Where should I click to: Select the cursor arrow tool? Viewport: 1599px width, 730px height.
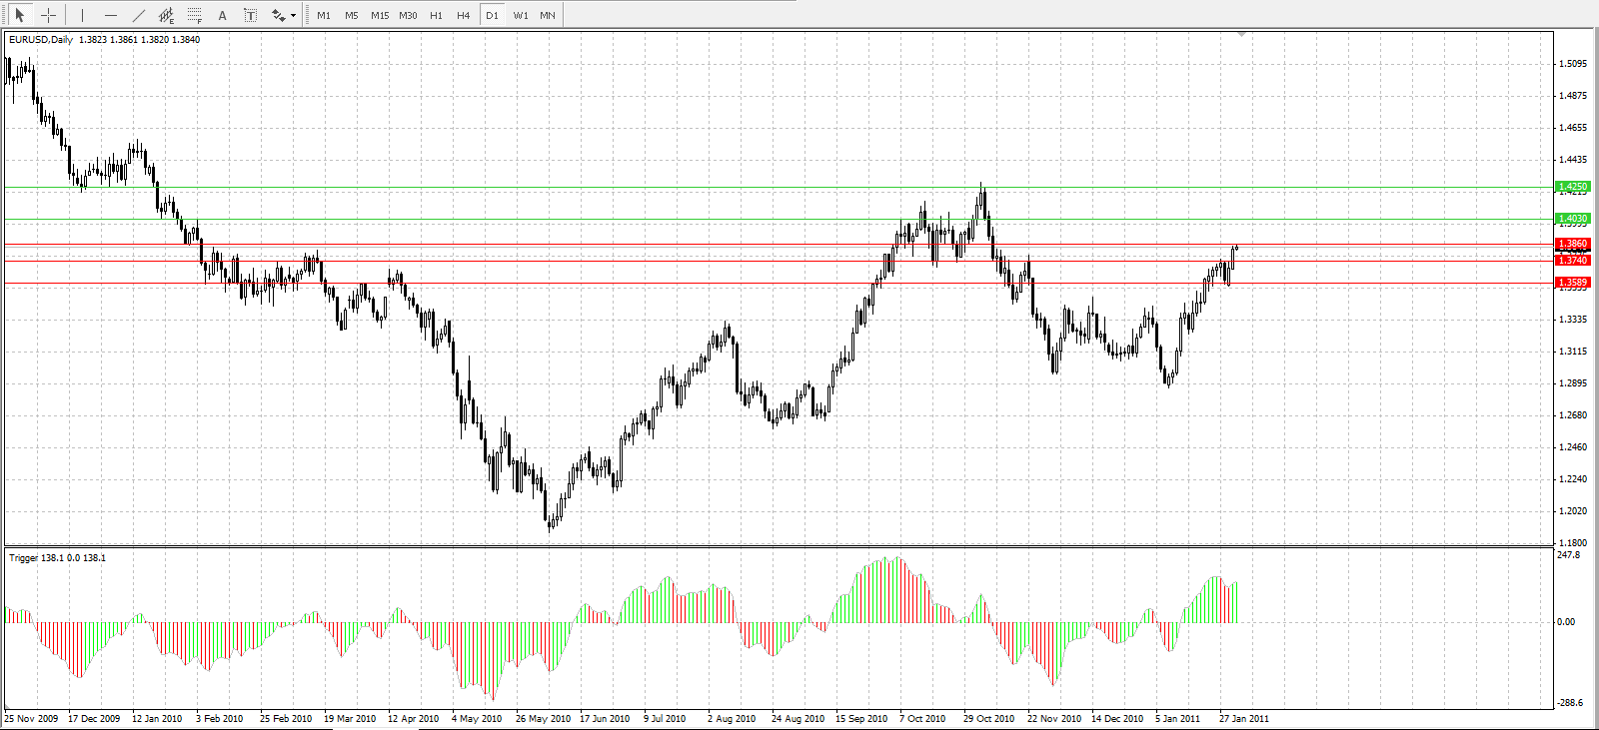[x=19, y=15]
